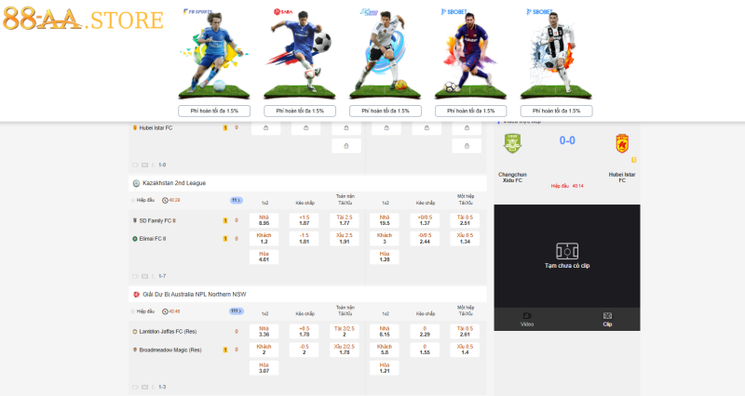Open the 88-AA.STORE logo link
Screen dimensions: 745x396
click(83, 19)
